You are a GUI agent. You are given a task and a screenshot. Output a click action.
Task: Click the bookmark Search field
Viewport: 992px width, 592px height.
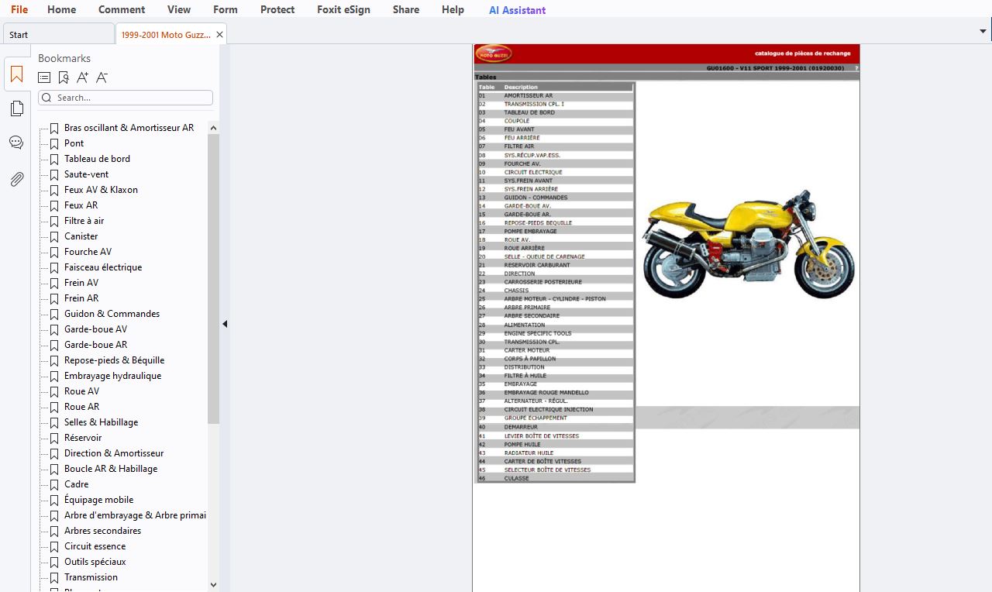click(126, 98)
